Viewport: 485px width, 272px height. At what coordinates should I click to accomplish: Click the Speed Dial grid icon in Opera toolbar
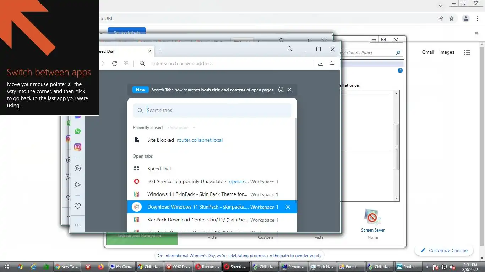pos(126,63)
